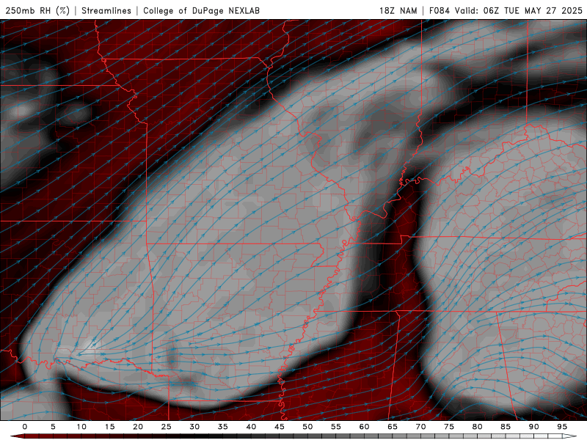Click the "40" colorbar scale label
Image resolution: width=587 pixels, height=440 pixels.
click(x=251, y=427)
